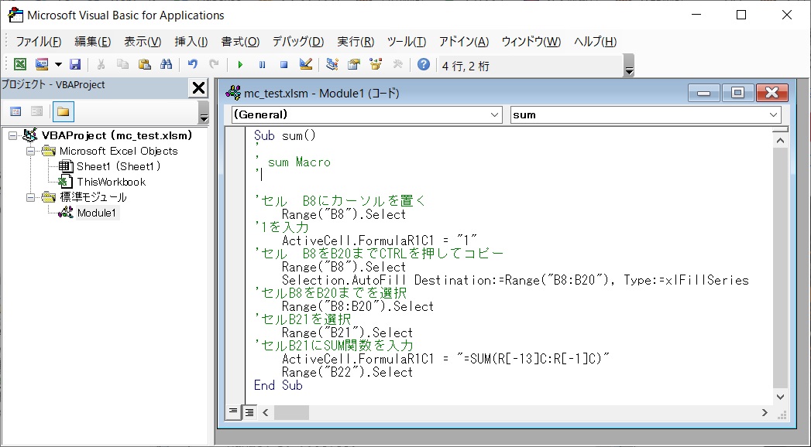Open the Toolbox icon
Screen dimensions: 811x447
pos(397,64)
